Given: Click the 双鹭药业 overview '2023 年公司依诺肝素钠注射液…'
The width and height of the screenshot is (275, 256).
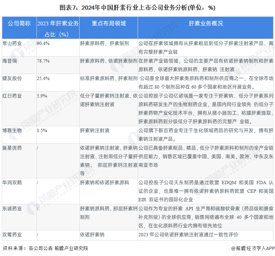Looking at the screenshot, I should pyautogui.click(x=188, y=235).
